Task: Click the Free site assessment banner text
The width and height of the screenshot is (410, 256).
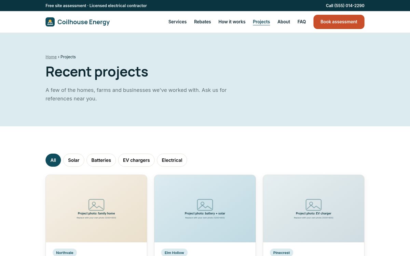Action: 96,5
